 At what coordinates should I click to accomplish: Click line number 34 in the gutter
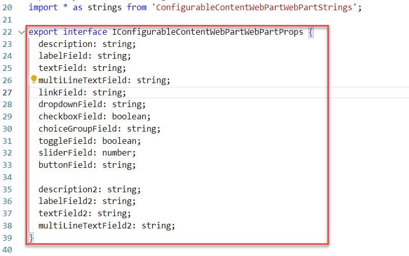(x=7, y=177)
